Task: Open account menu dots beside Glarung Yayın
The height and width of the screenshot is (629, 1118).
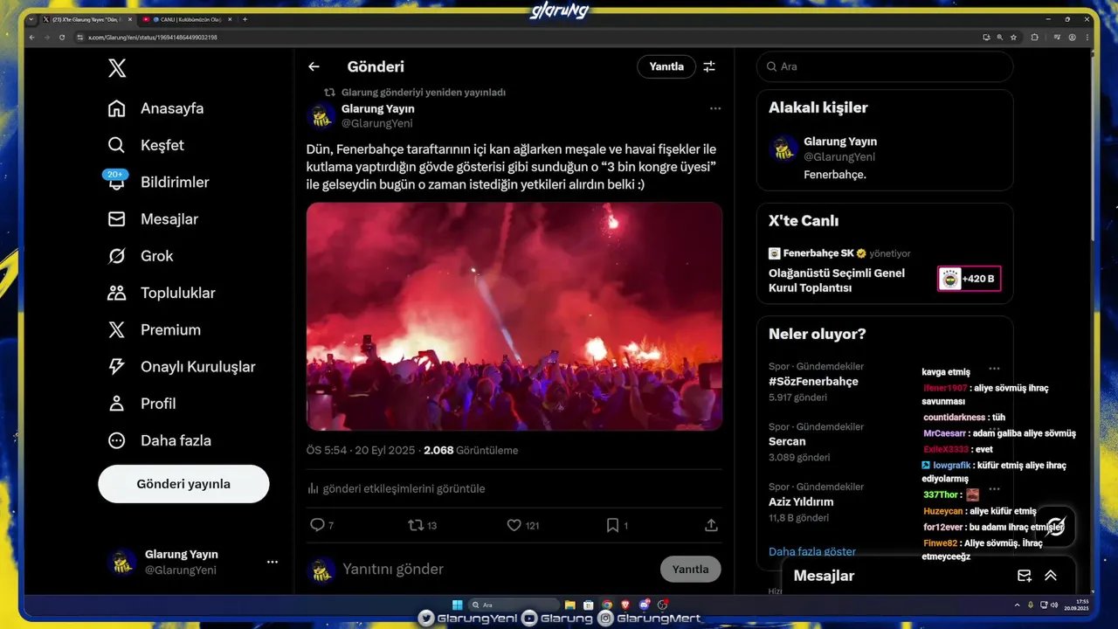Action: point(273,562)
